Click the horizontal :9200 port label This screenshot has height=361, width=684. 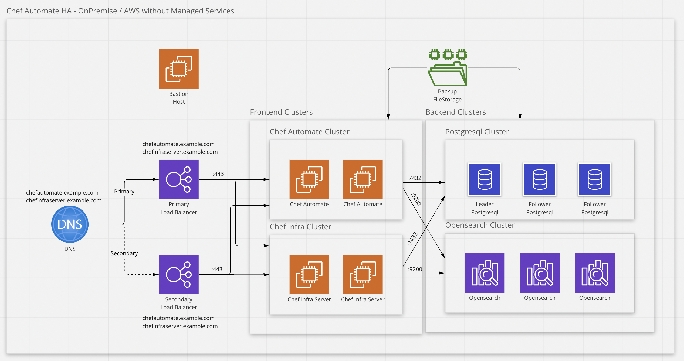coord(415,269)
